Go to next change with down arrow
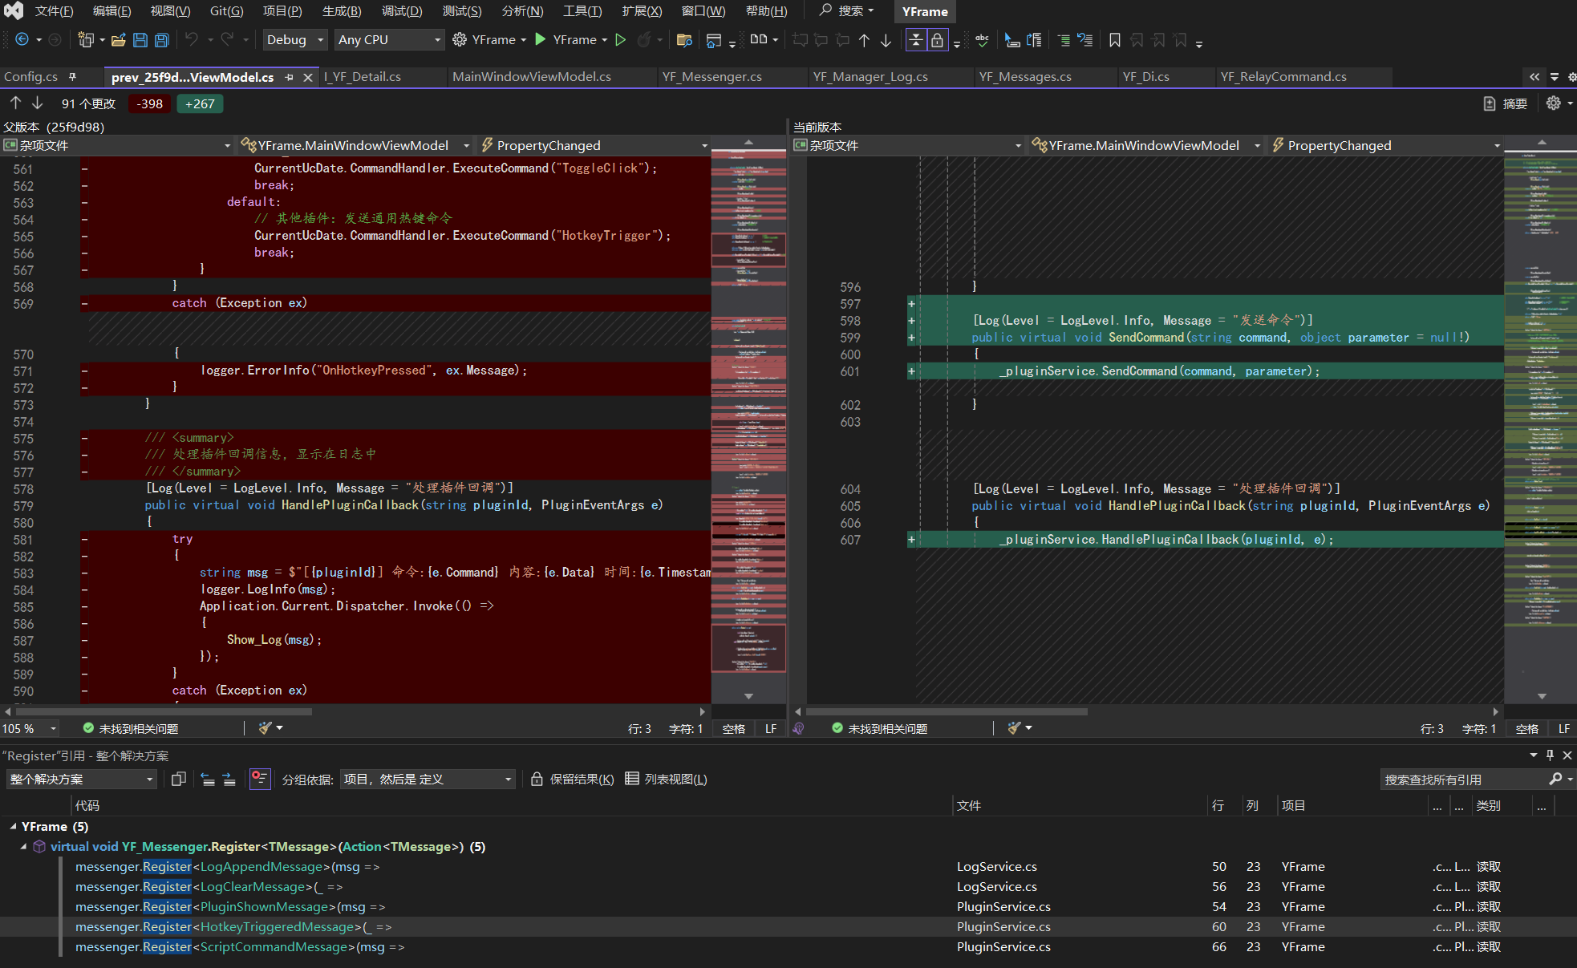This screenshot has height=968, width=1577. [38, 103]
